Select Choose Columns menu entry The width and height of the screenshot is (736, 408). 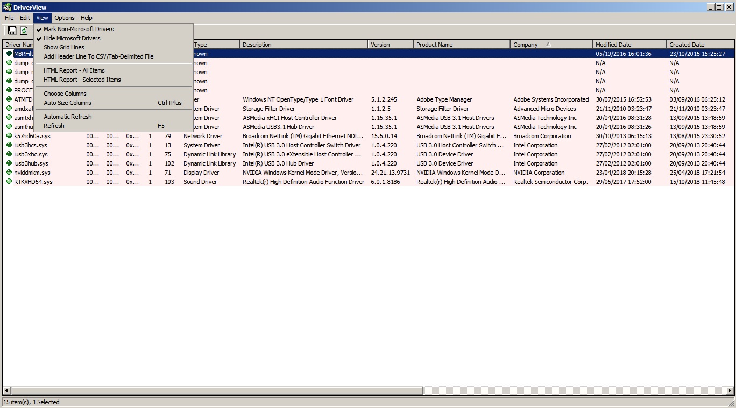[x=65, y=94]
